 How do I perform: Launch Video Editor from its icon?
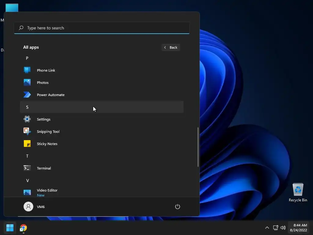coord(27,192)
